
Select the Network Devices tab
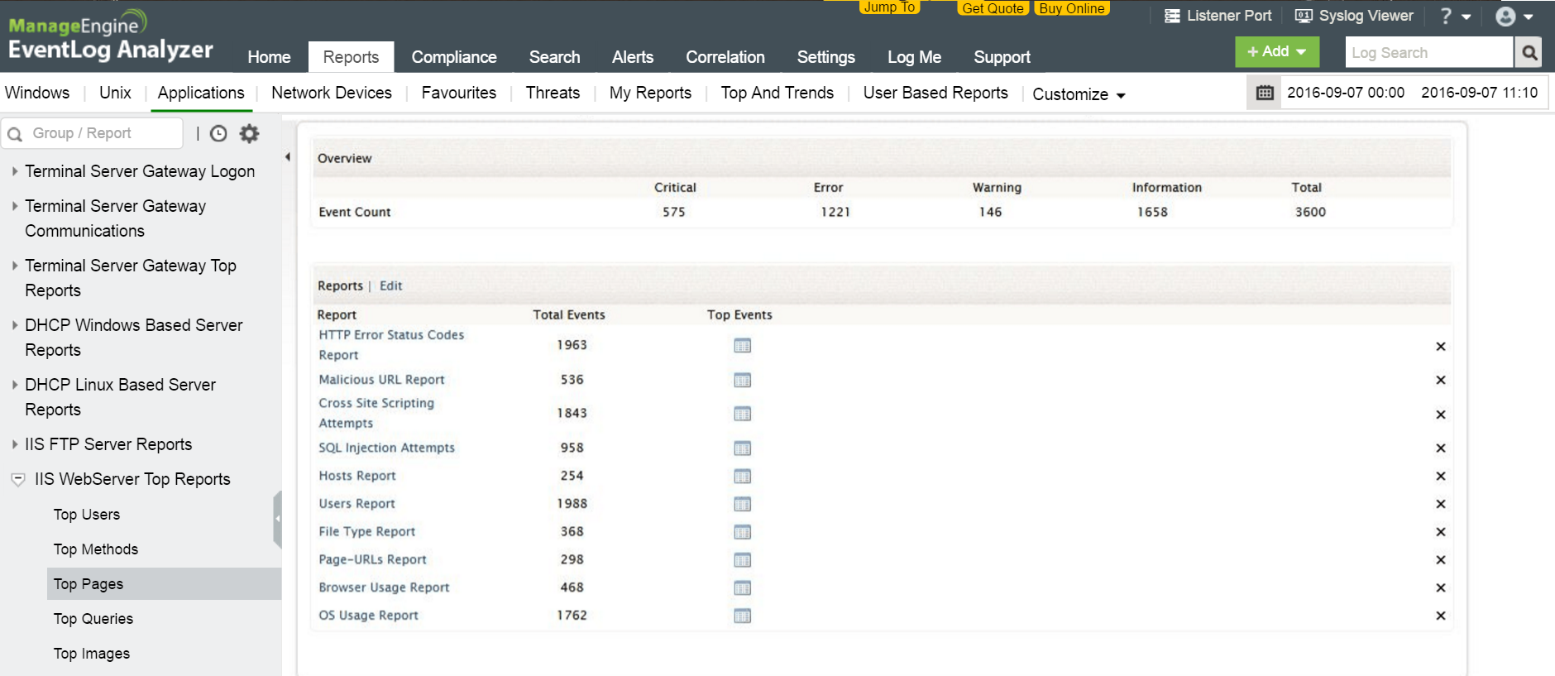pyautogui.click(x=331, y=93)
